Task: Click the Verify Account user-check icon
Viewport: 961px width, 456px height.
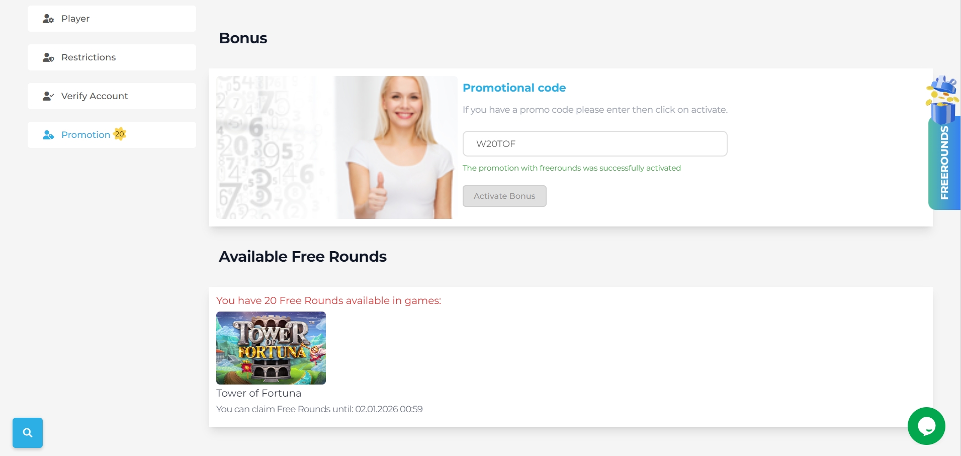Action: (48, 96)
